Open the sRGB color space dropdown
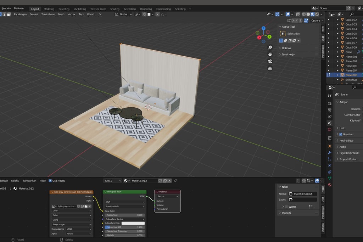 [x=79, y=229]
